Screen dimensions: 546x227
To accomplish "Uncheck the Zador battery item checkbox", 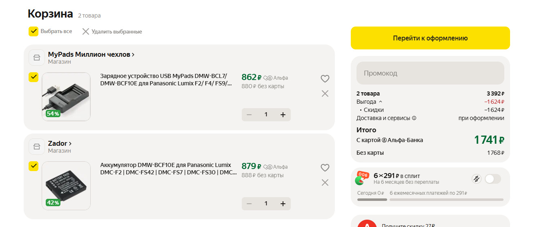I will [33, 166].
